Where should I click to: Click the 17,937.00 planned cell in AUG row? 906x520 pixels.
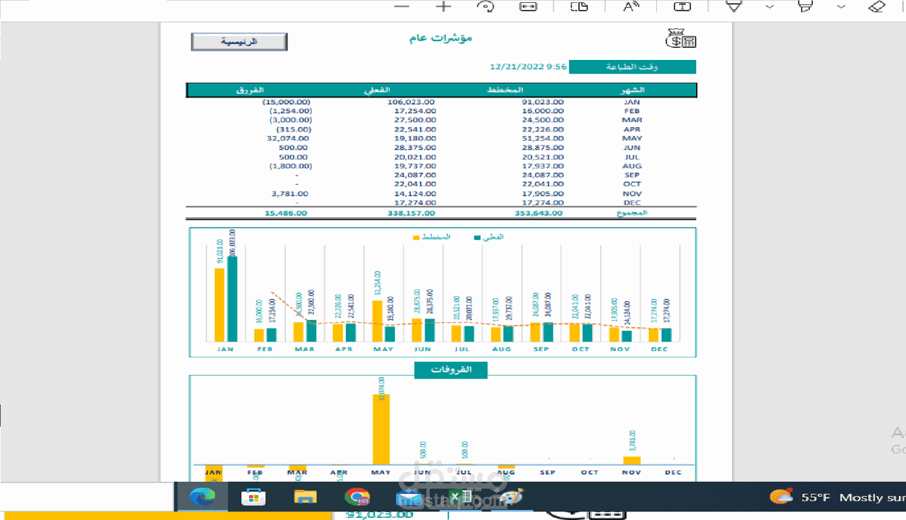click(543, 166)
